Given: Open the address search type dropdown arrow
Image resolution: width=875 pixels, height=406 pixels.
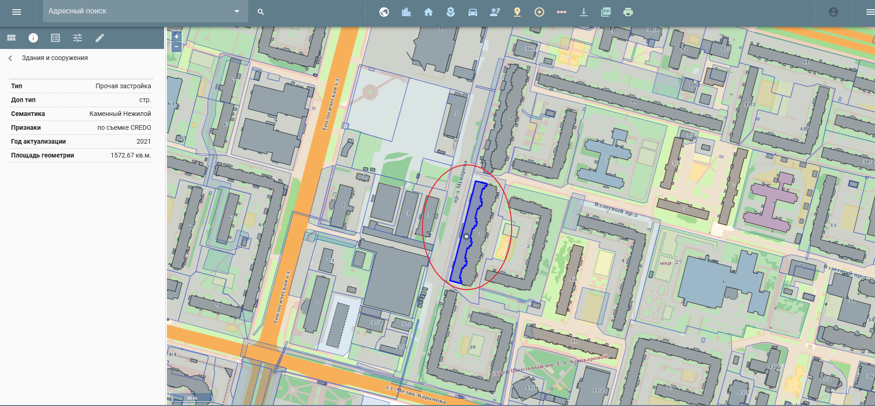Looking at the screenshot, I should (237, 12).
